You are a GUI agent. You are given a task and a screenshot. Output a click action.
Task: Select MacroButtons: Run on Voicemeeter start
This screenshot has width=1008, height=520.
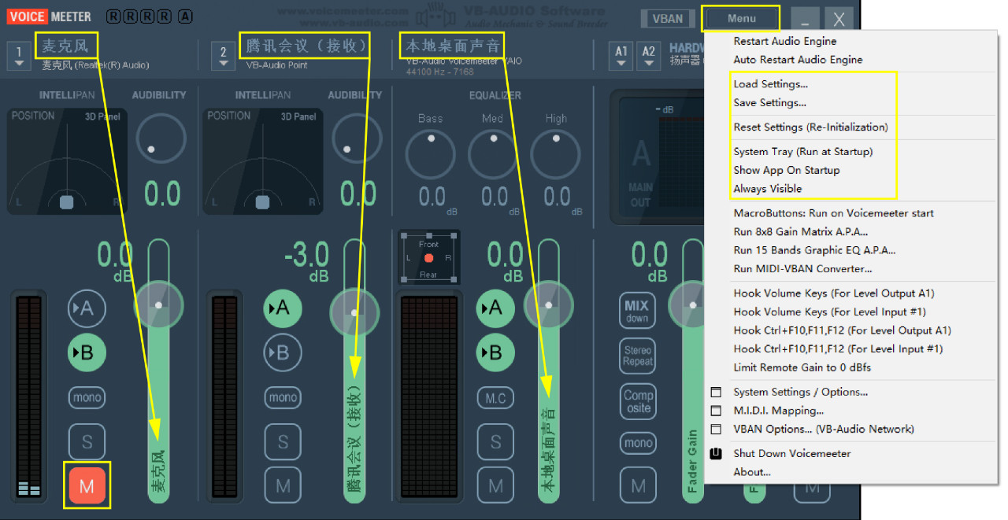834,213
